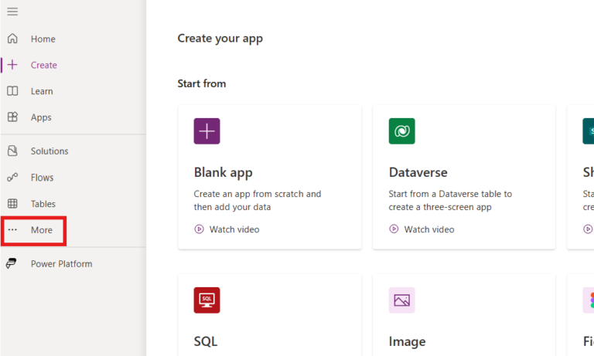
Task: Click the red SQL database icon
Action: pyautogui.click(x=207, y=300)
